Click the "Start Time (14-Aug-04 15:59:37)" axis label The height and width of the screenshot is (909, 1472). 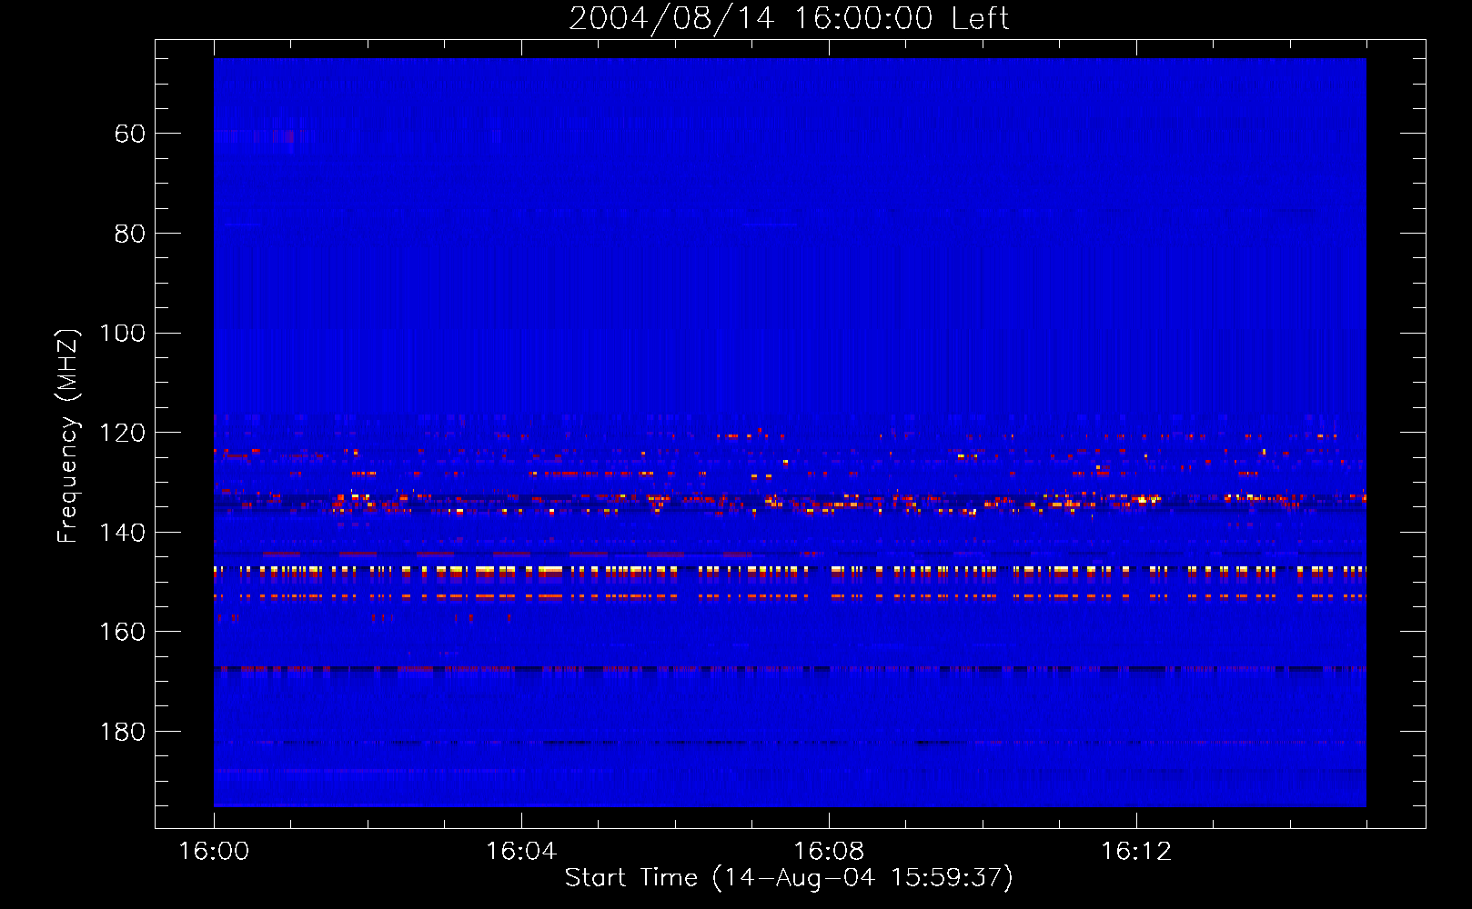point(789,877)
